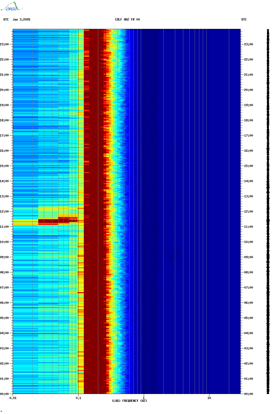Click the left 04:00 time label
Viewport: 279px width, 414px height.
tap(4, 333)
